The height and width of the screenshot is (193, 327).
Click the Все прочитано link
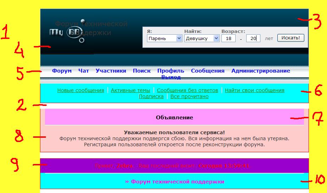[190, 96]
